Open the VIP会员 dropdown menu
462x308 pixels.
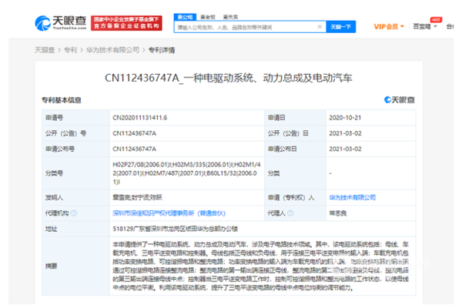point(389,27)
